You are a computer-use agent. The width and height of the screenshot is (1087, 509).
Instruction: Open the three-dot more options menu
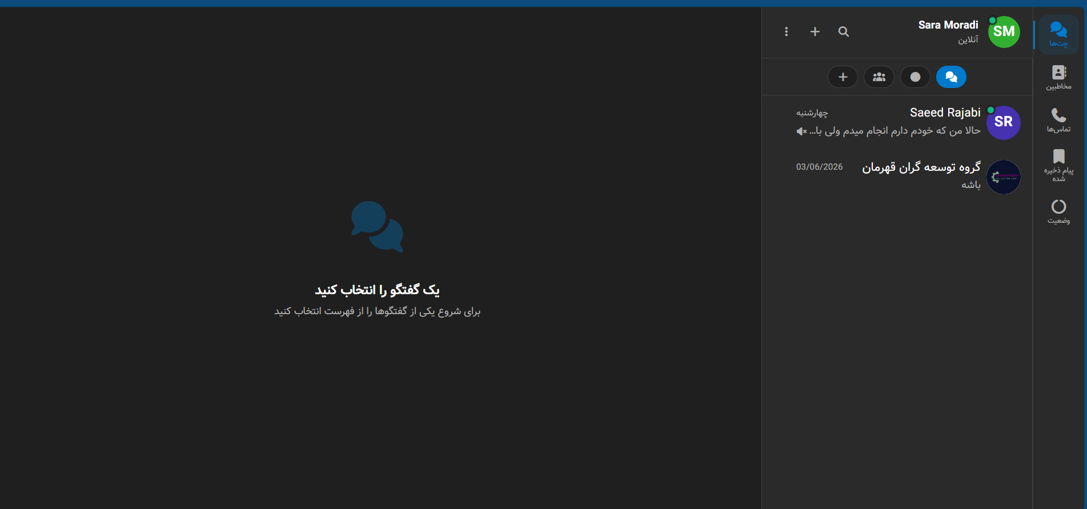(787, 32)
